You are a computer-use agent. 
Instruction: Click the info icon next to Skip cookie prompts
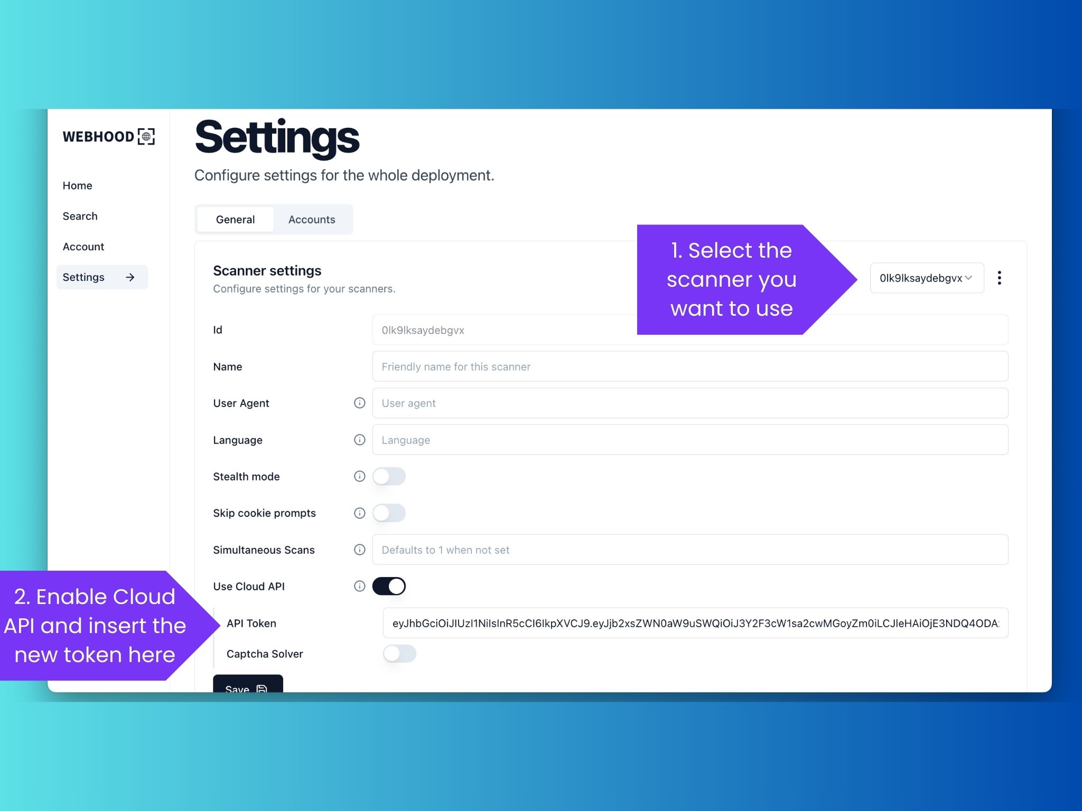359,512
